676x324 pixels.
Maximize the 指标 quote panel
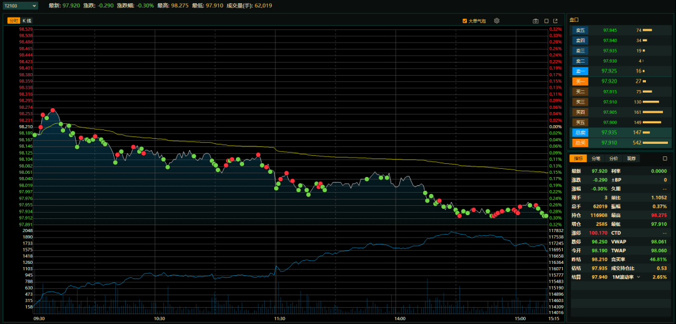coord(665,159)
